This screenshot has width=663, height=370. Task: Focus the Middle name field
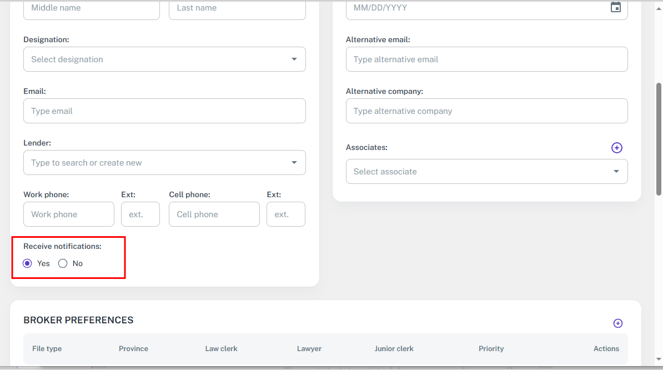click(x=92, y=8)
